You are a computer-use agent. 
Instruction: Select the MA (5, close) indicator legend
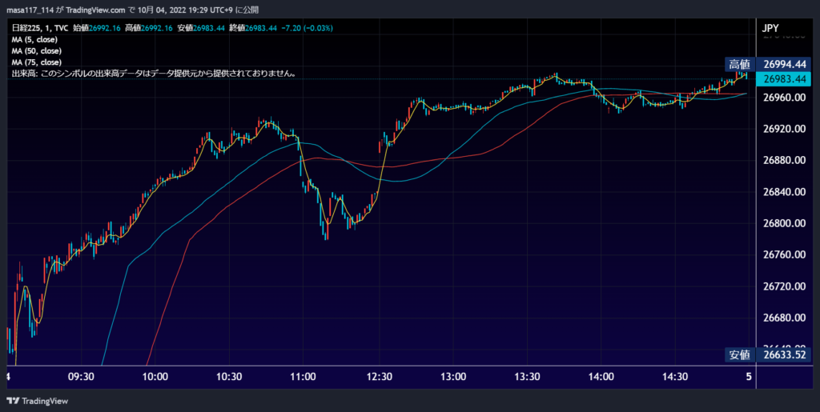click(x=34, y=40)
